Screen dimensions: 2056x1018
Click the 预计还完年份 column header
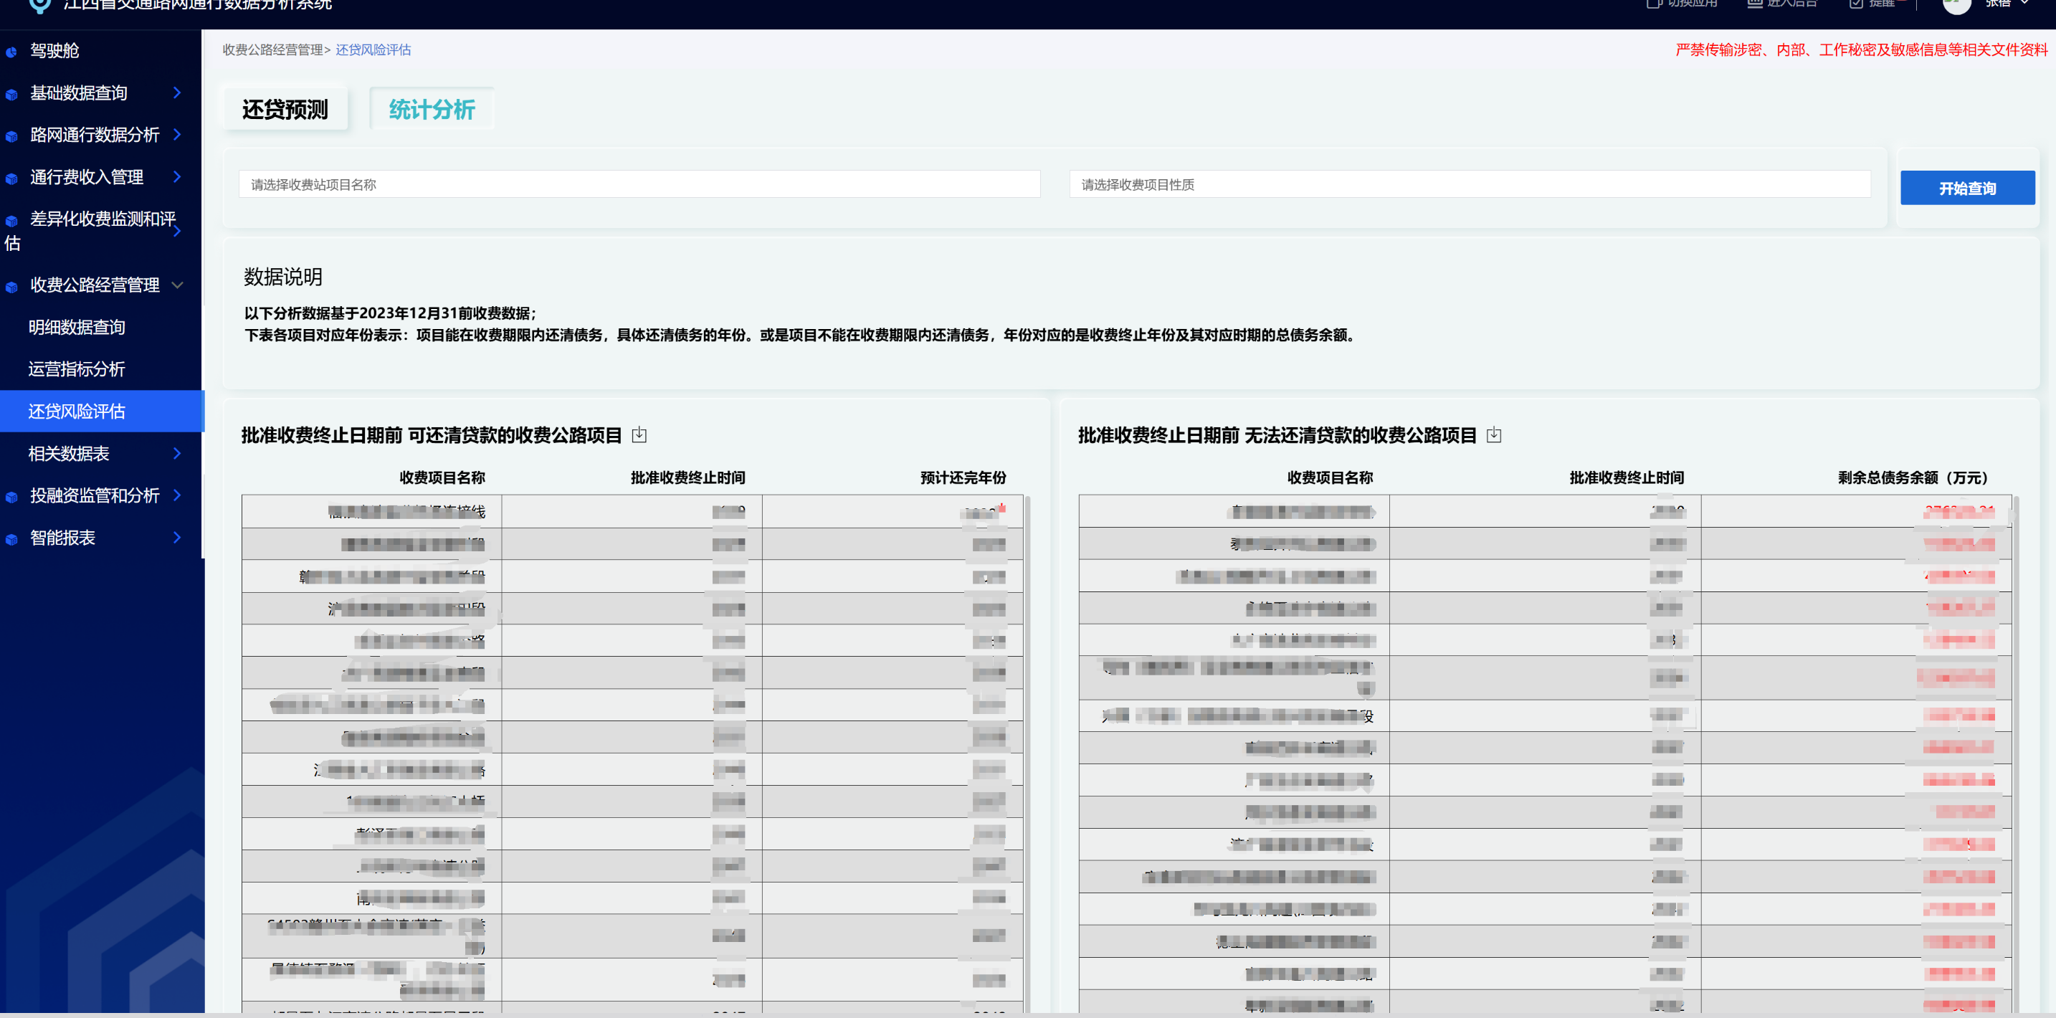[x=963, y=477]
